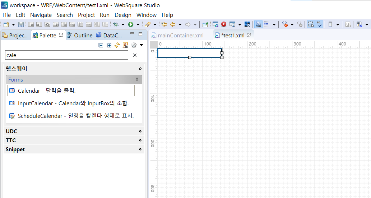The width and height of the screenshot is (371, 198).
Task: Open the File menu
Action: pos(6,15)
